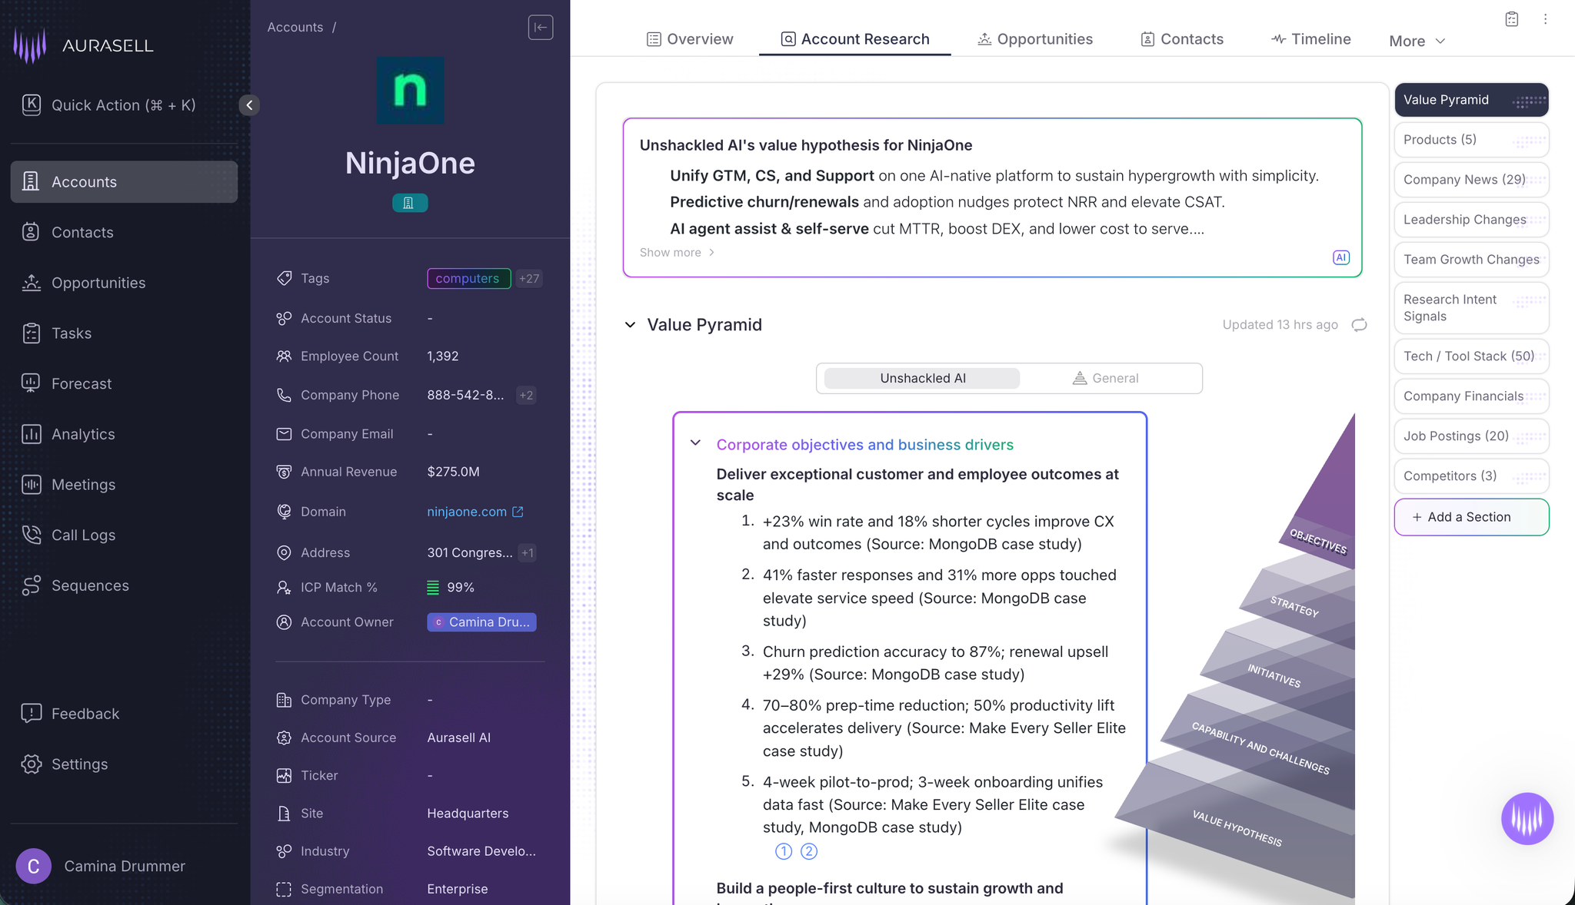Switch to the Opportunities tab

1034,39
